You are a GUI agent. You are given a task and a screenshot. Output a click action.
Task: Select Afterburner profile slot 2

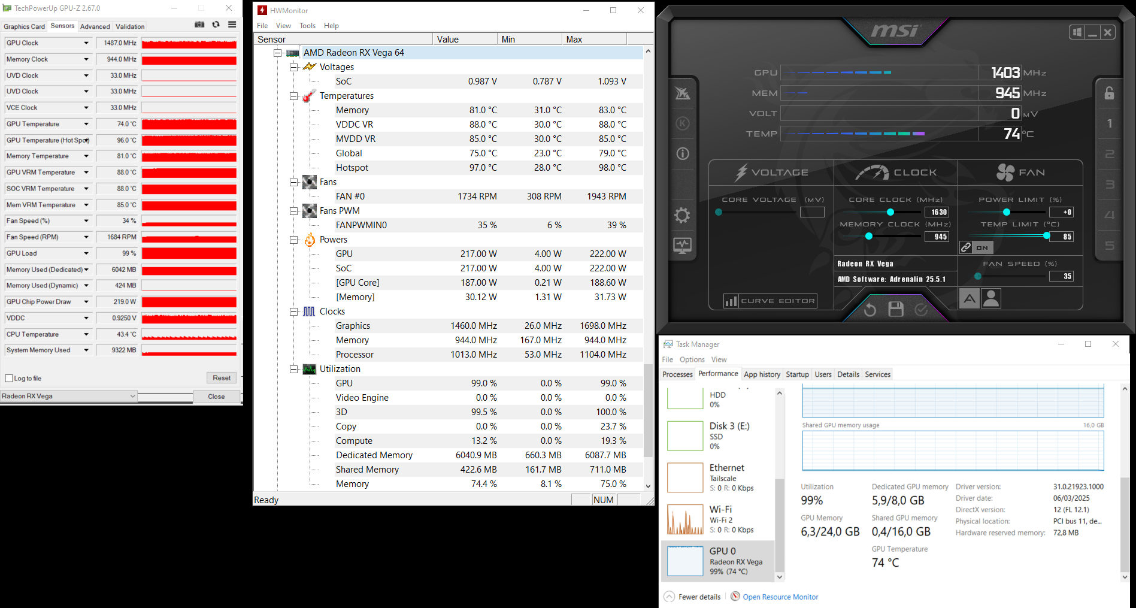[1110, 154]
